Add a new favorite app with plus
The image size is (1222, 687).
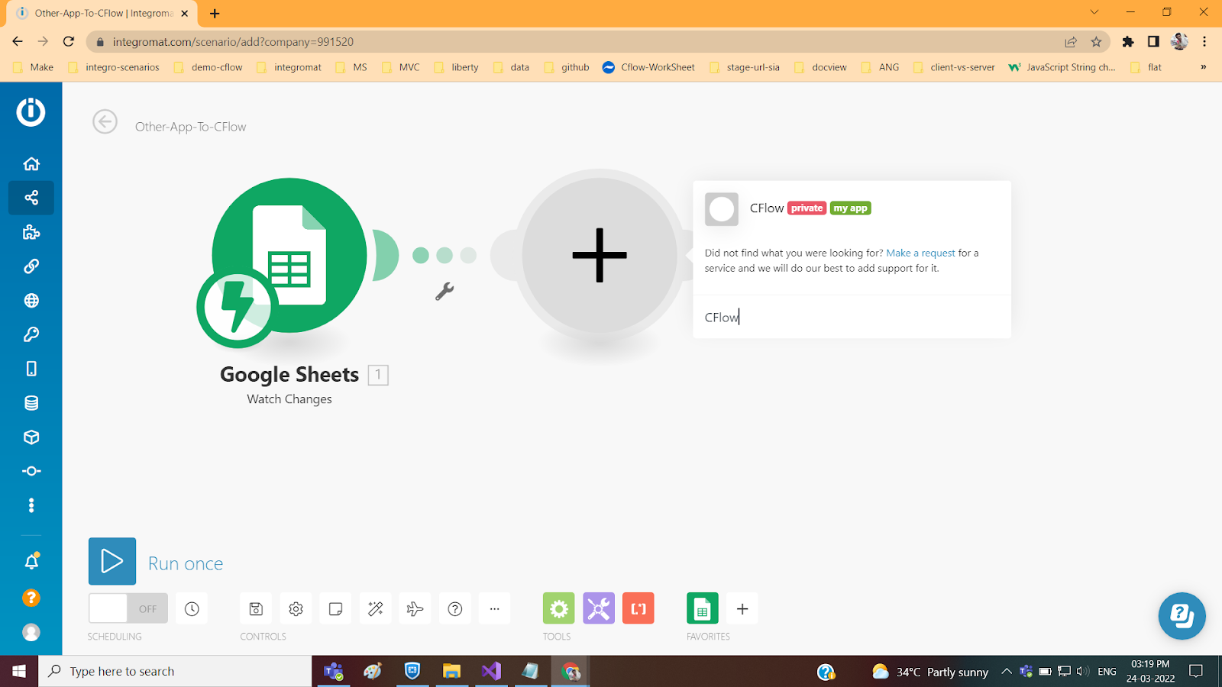coord(742,608)
